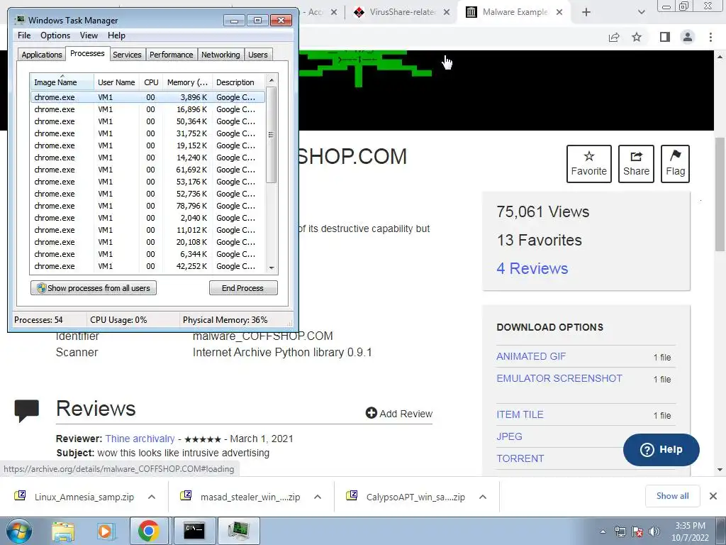Screen dimensions: 726x545
Task: Expand Linux_Amnesia_samp.zip download options
Action: (152, 497)
